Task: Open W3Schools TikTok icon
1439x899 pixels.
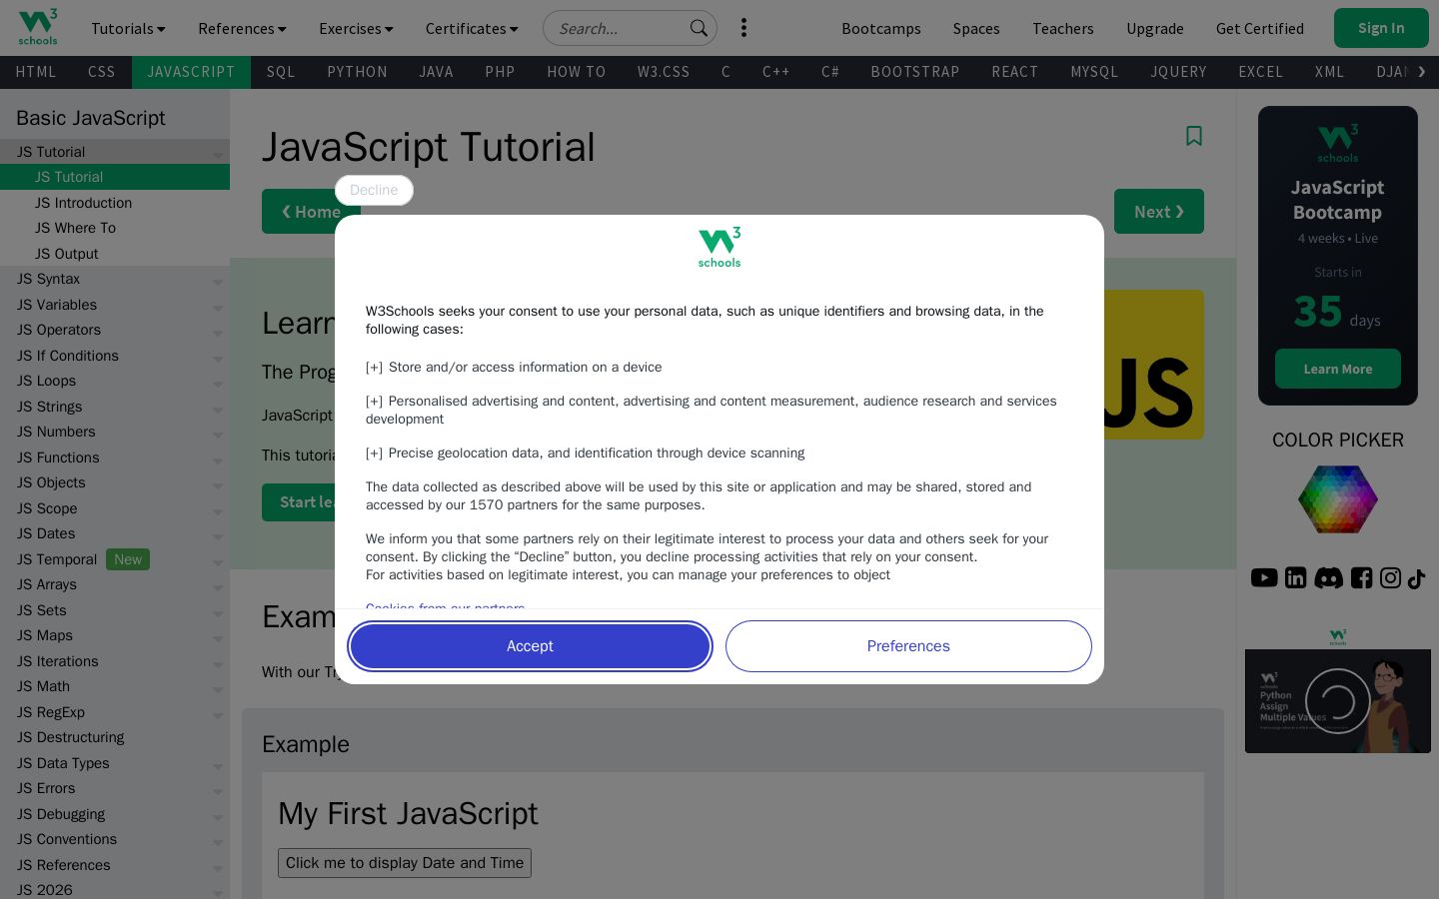Action: coord(1416,578)
